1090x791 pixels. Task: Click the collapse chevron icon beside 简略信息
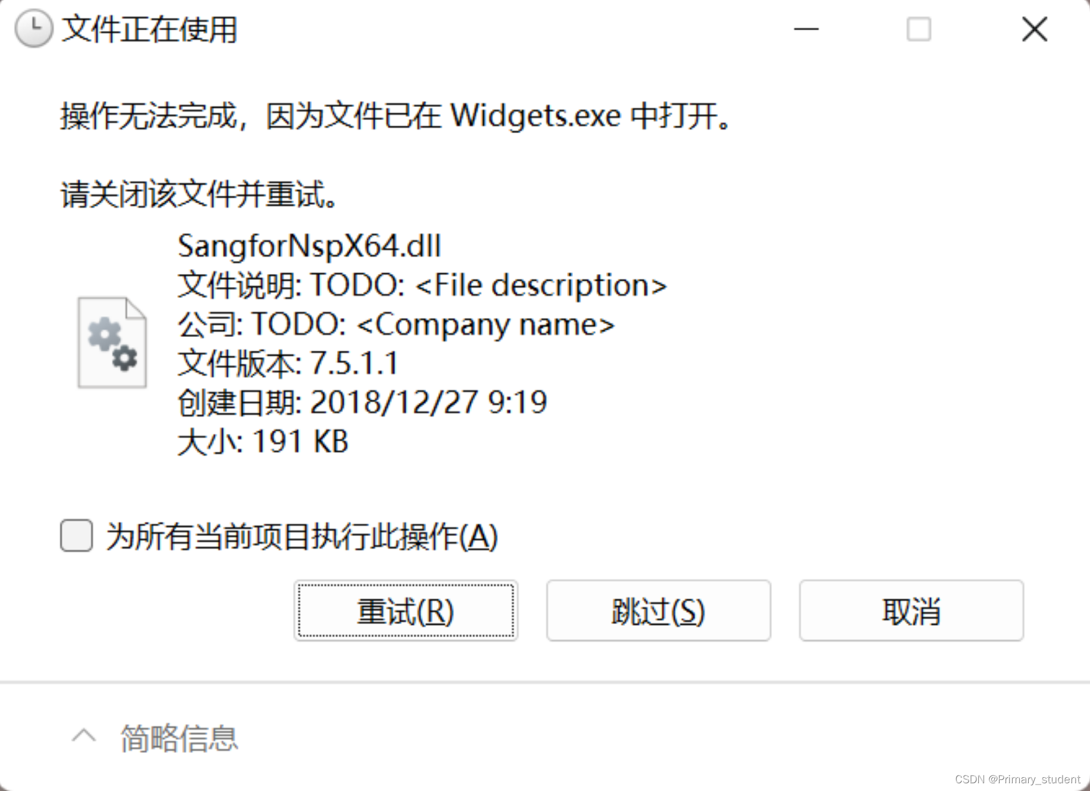(x=84, y=736)
